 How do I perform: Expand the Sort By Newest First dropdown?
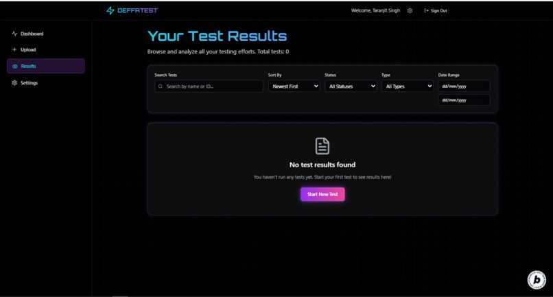[294, 86]
